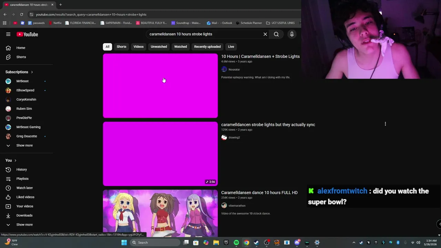Start voice search with the microphone icon

point(292,34)
